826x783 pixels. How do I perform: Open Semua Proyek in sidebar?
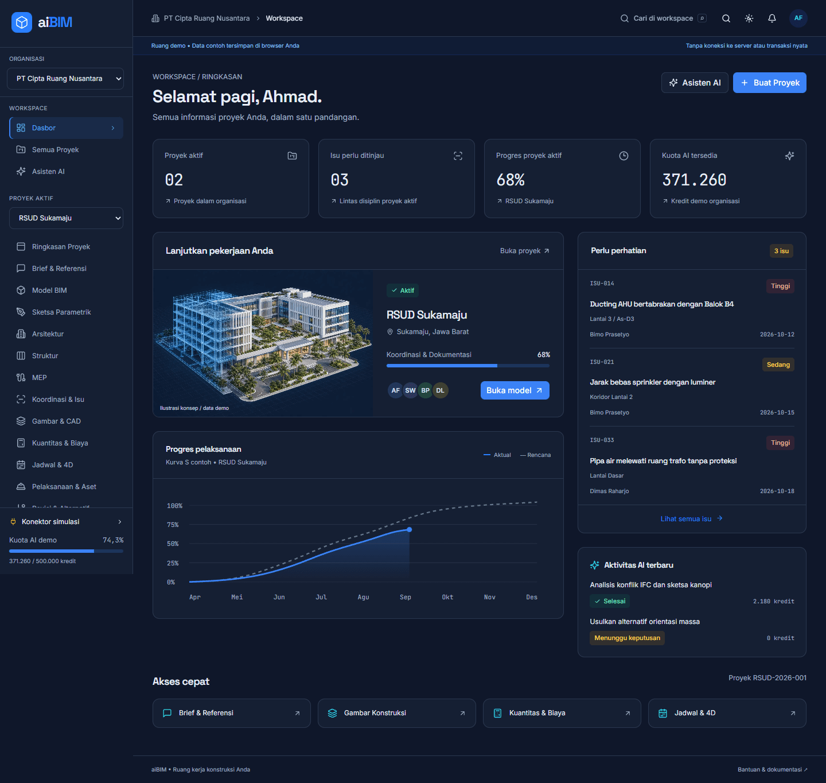coord(67,150)
